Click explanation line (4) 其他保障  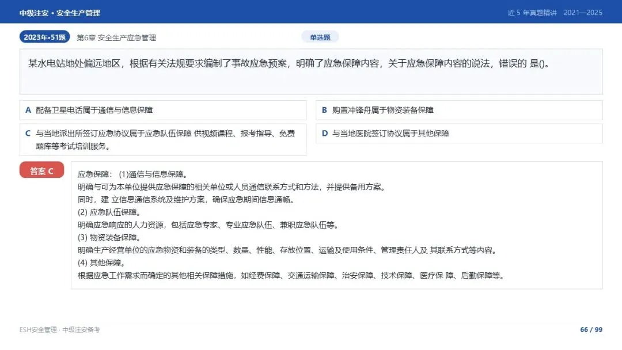tap(102, 262)
